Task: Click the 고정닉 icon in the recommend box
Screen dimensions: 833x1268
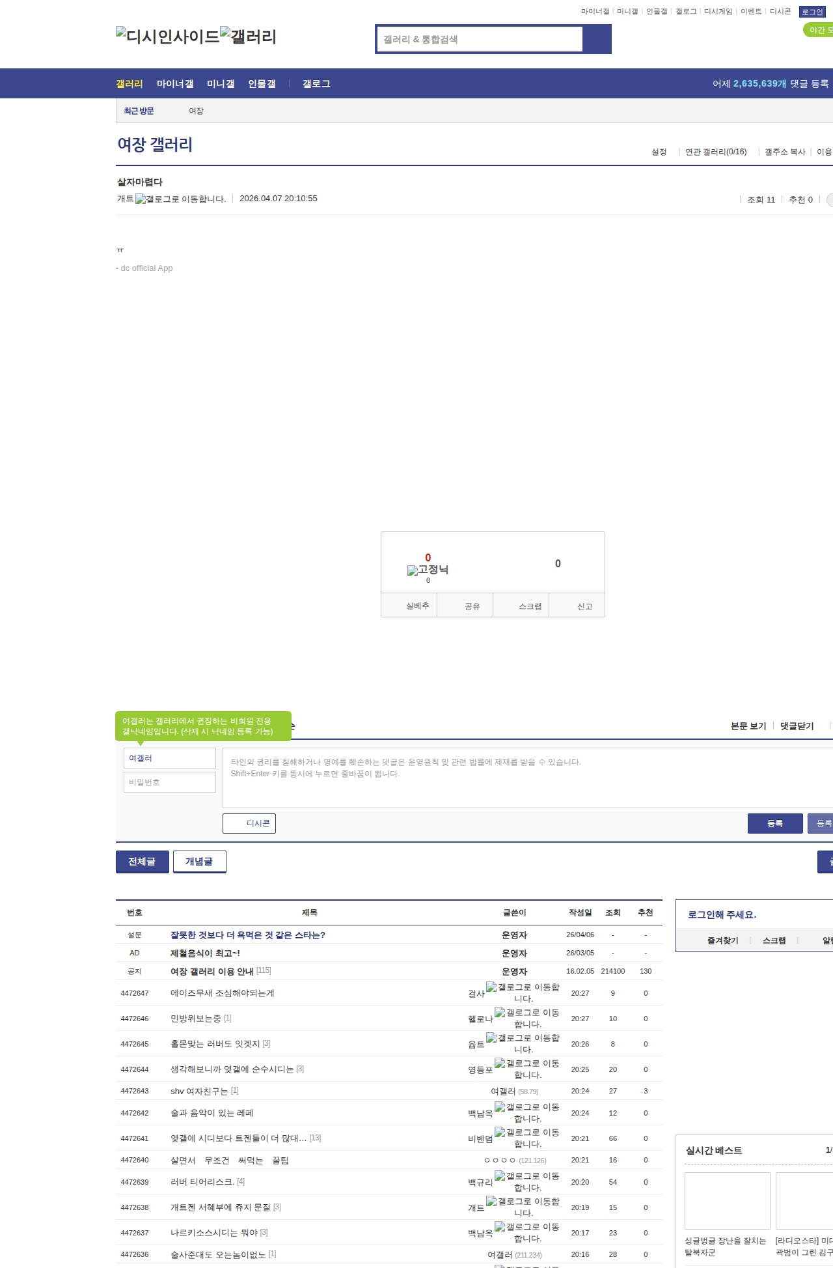Action: click(x=428, y=570)
